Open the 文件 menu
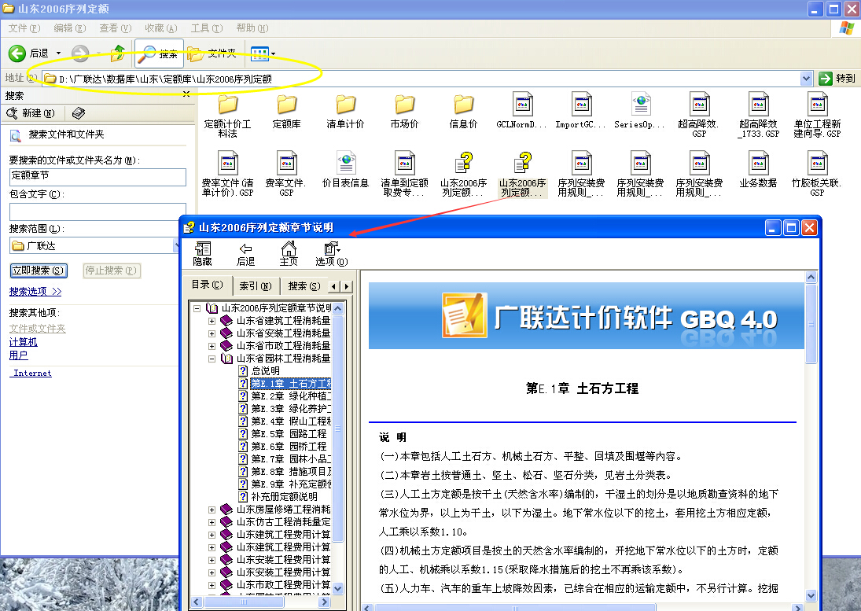Image resolution: width=861 pixels, height=611 pixels. pos(24,28)
